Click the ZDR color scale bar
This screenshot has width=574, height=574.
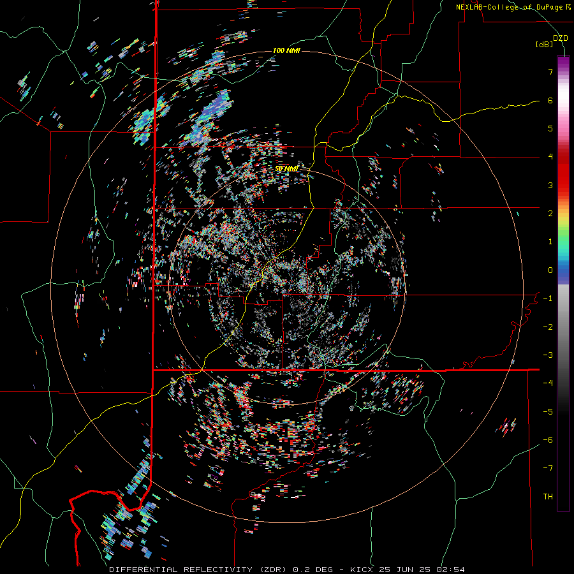tap(563, 283)
